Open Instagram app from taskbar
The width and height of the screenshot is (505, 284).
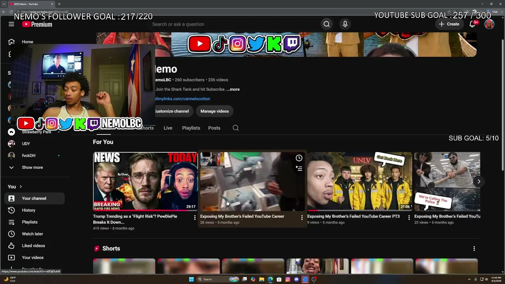coord(288,279)
